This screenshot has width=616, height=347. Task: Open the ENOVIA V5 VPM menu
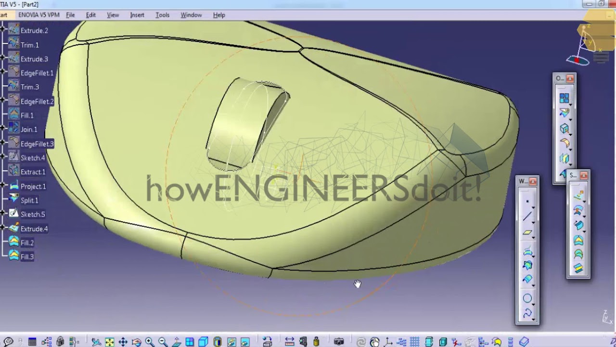click(x=39, y=15)
